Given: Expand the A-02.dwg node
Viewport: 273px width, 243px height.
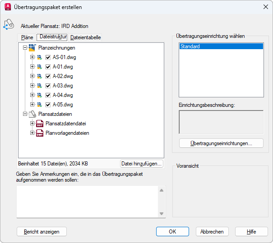Looking at the screenshot, I should click(x=32, y=76).
